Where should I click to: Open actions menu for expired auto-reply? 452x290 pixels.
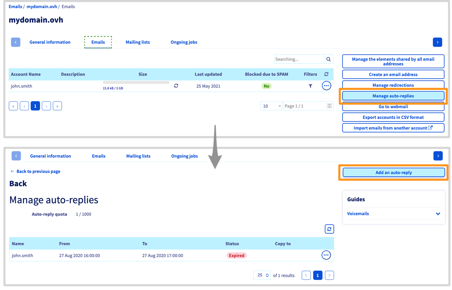pos(326,255)
